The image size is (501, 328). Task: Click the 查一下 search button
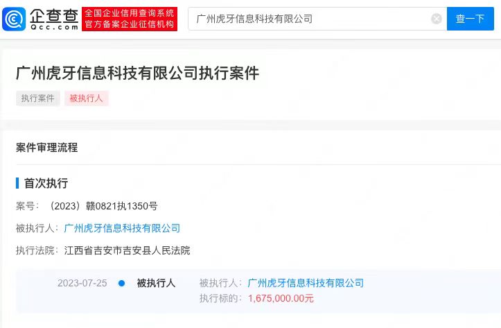point(470,19)
